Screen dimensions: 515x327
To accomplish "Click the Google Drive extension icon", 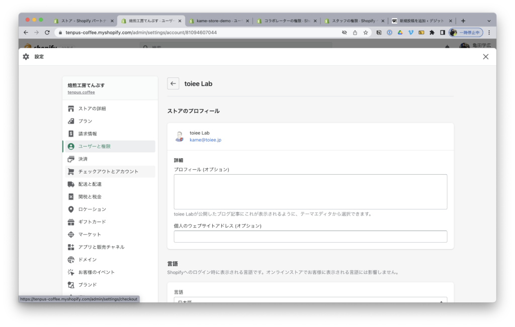I will tap(400, 33).
